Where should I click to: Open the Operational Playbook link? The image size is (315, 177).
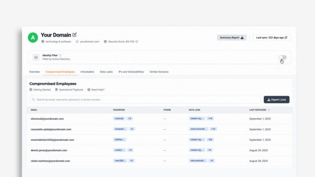point(69,89)
